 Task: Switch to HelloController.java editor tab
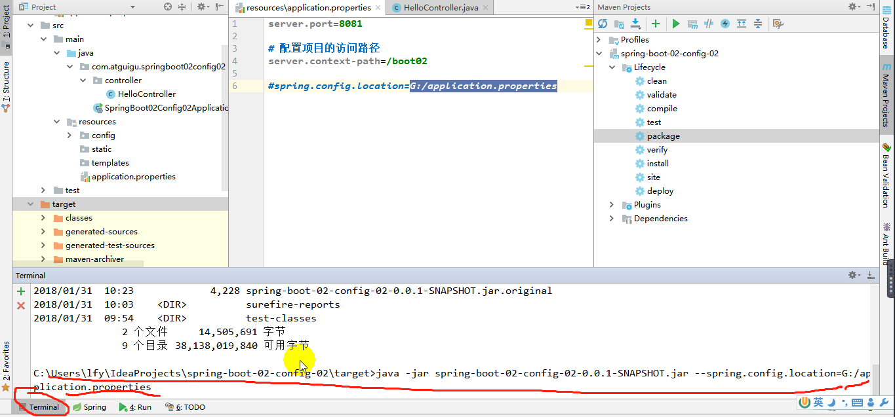click(441, 8)
